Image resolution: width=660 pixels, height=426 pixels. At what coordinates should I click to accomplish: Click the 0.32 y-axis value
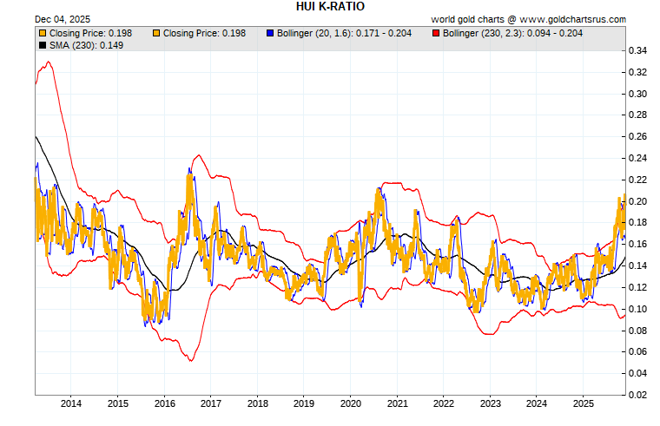637,72
